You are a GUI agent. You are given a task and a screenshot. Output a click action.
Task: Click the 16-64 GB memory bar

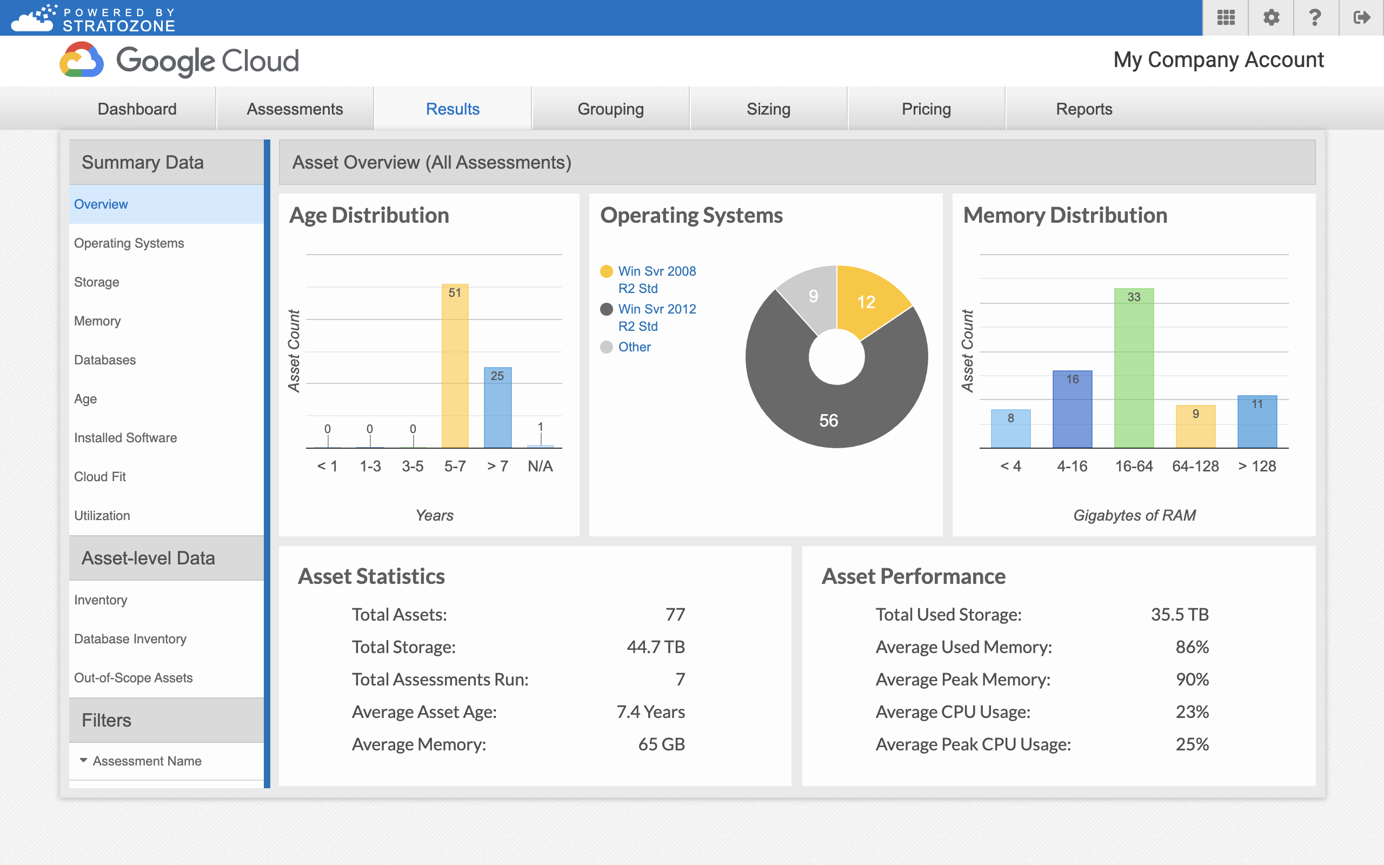coord(1135,369)
